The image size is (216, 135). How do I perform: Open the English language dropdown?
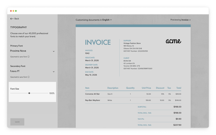(x=107, y=20)
